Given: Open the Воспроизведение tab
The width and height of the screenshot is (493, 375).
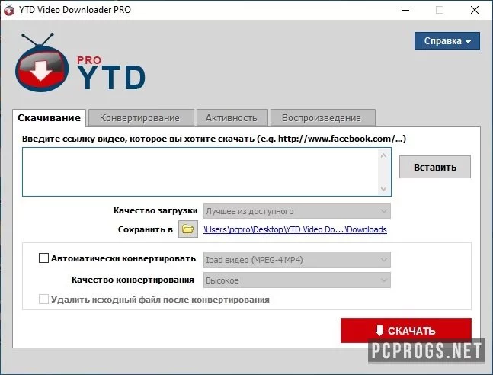Looking at the screenshot, I should (x=322, y=118).
